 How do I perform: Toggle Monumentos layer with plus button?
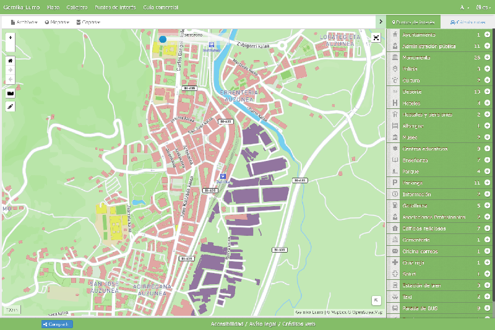(x=487, y=58)
